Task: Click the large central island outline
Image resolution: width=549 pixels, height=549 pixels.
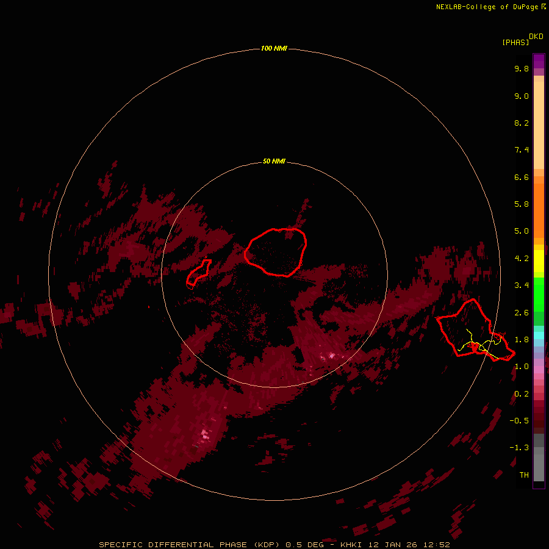Action: tap(276, 252)
